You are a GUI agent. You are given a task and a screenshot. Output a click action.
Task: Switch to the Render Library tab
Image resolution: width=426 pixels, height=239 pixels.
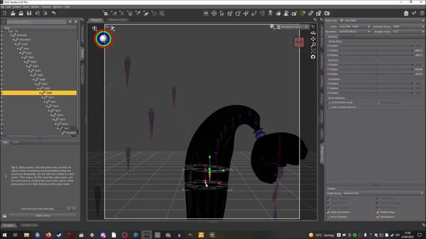click(118, 20)
